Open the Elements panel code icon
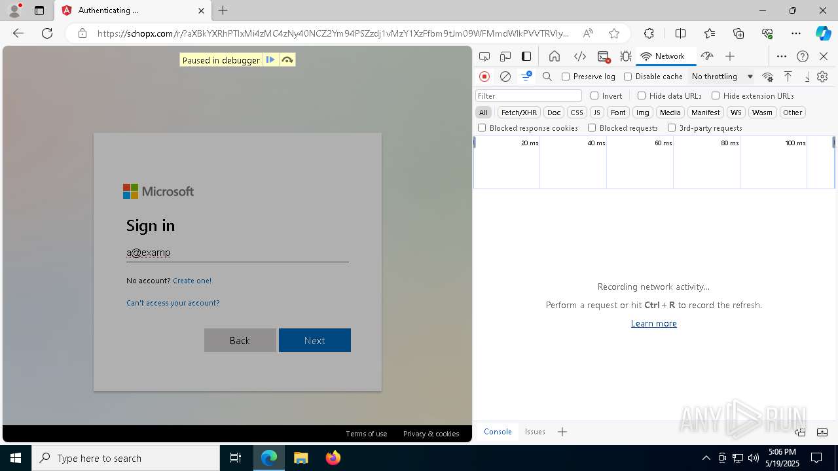The height and width of the screenshot is (471, 838). coord(579,56)
